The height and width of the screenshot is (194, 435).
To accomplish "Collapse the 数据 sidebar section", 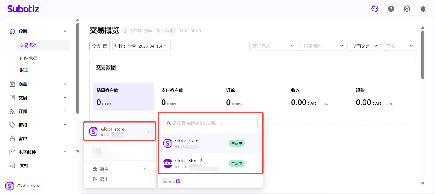I will (x=65, y=31).
